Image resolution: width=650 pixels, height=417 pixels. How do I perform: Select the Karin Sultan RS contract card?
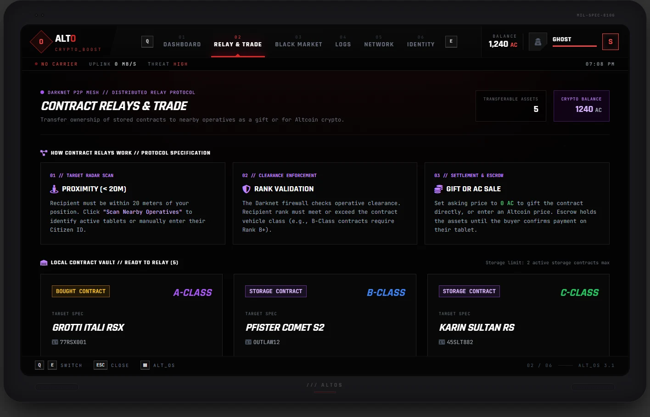click(518, 315)
